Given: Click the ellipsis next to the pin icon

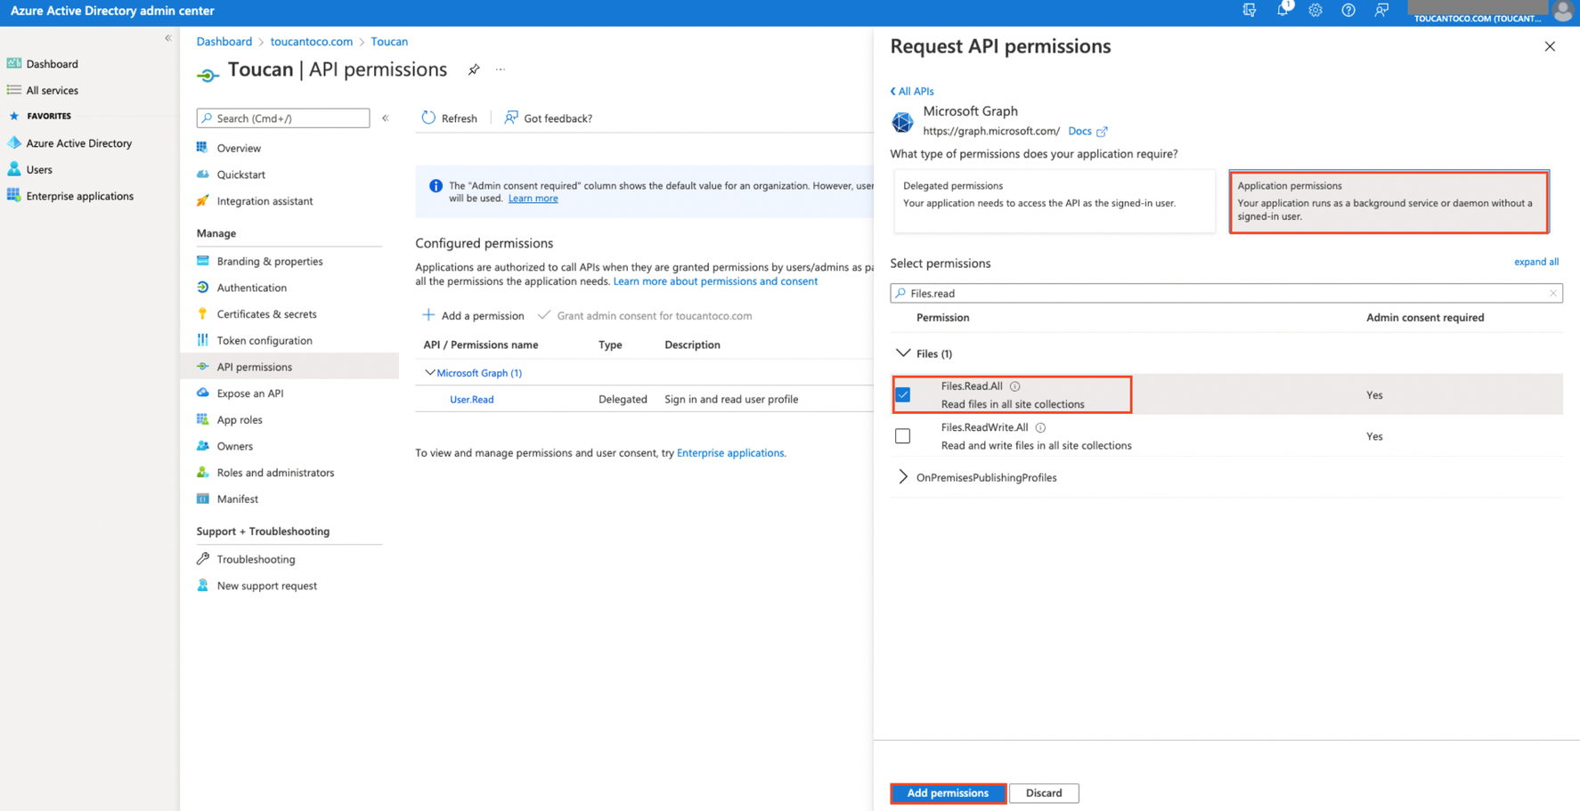Looking at the screenshot, I should [x=501, y=69].
